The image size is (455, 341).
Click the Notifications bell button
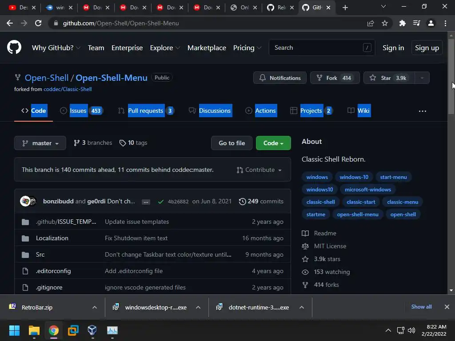coord(280,78)
